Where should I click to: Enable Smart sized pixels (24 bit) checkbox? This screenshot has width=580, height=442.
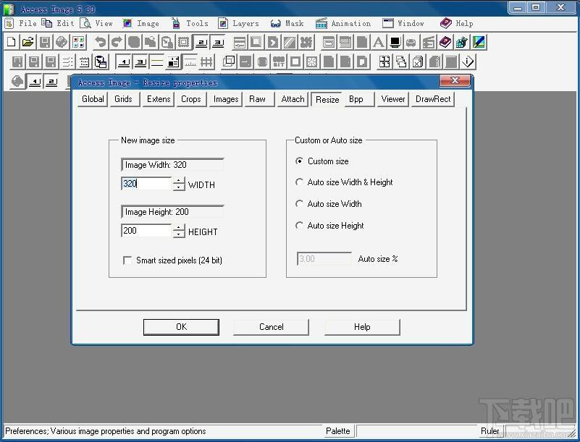[x=127, y=260]
